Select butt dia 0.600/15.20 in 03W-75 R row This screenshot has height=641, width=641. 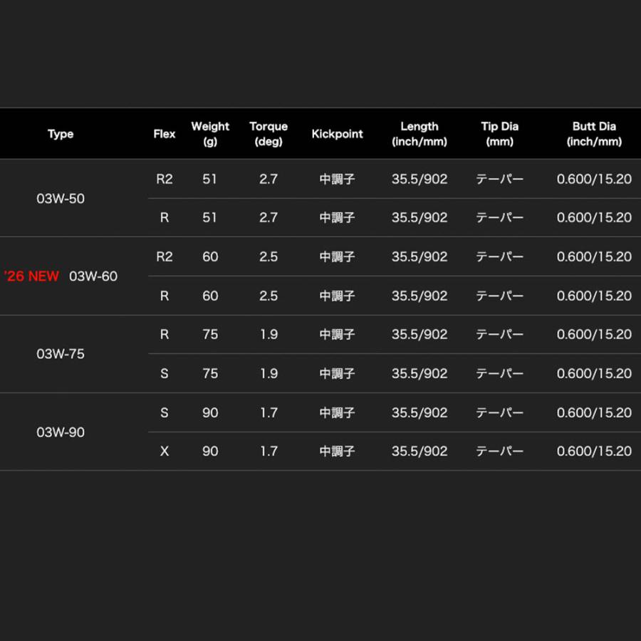(594, 335)
